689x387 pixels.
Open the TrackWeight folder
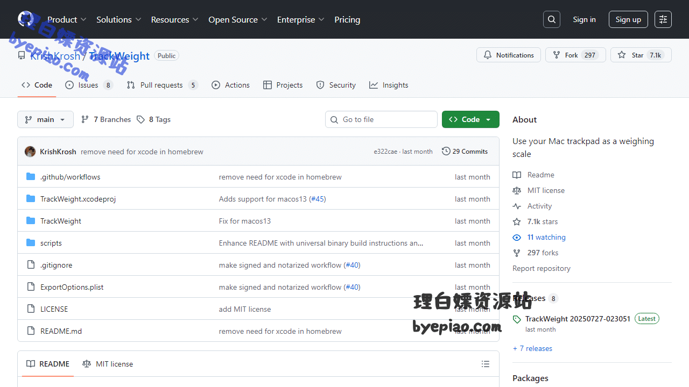pyautogui.click(x=61, y=221)
